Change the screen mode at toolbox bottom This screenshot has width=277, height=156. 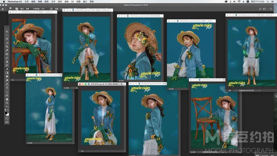pos(7,122)
